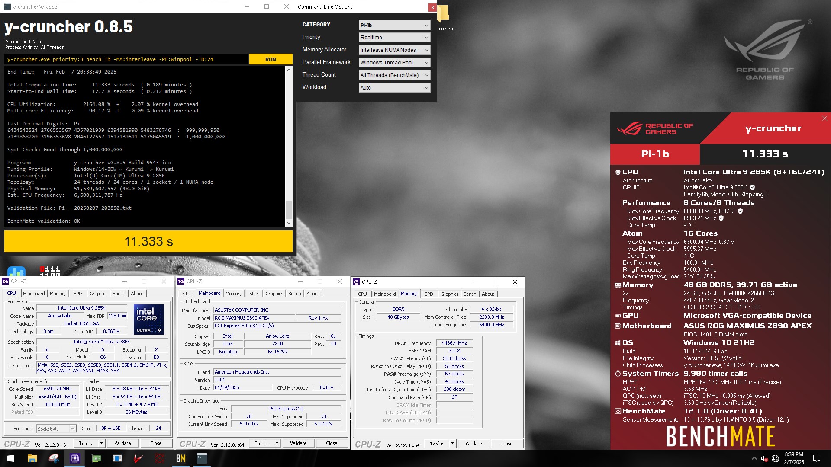Expand Tools arrow in the CPU tab CPU-Z window
Screen dimensions: 831x467
[x=101, y=443]
